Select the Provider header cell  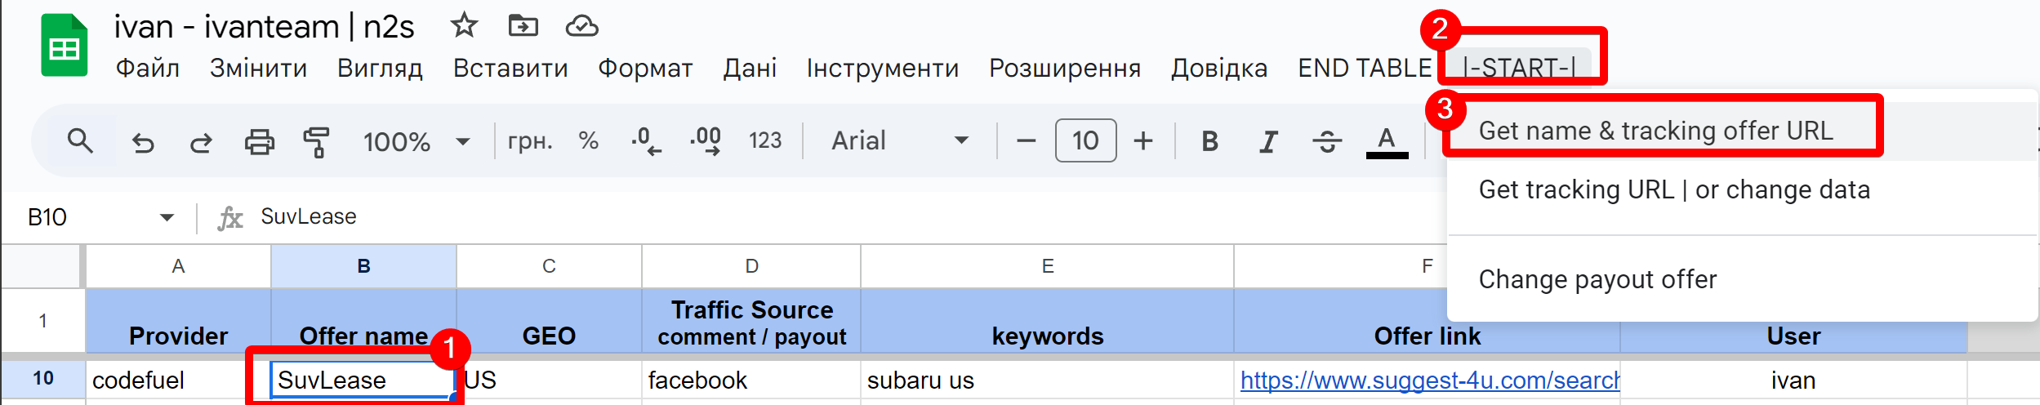pyautogui.click(x=178, y=321)
